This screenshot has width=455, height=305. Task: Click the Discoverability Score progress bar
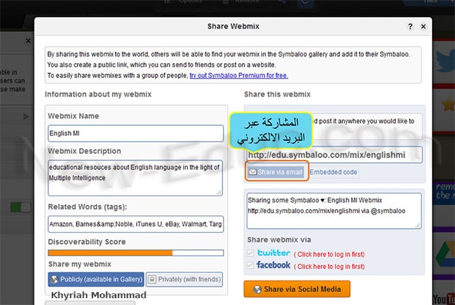coord(135,253)
